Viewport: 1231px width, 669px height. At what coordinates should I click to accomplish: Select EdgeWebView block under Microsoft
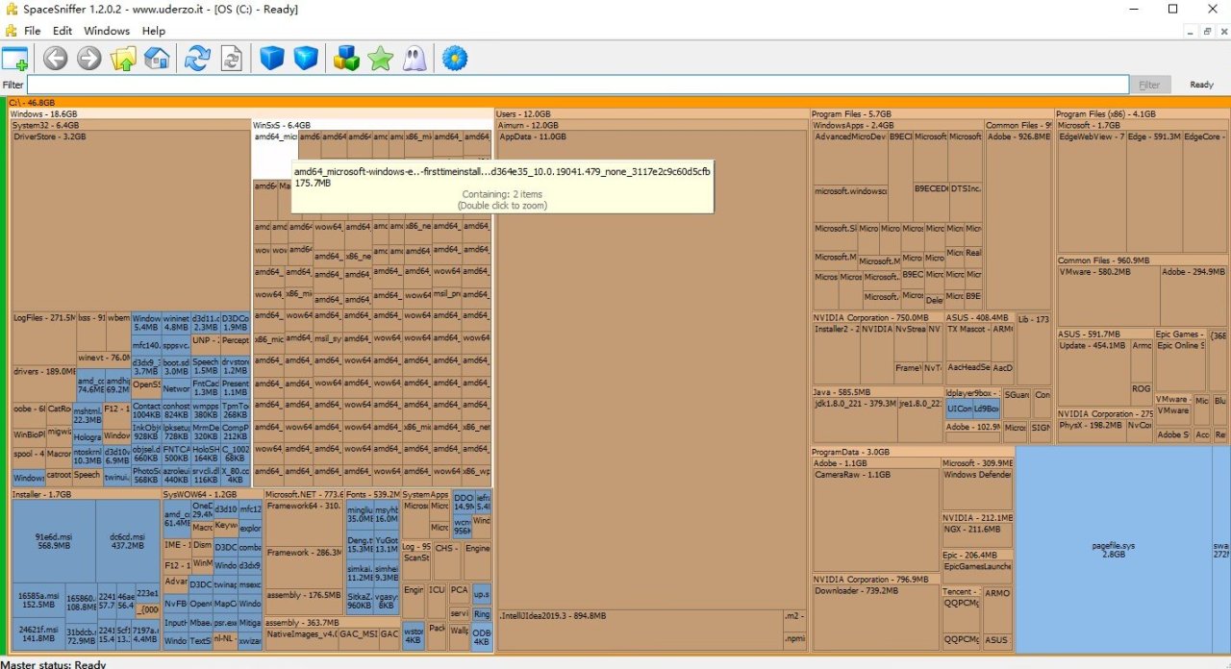(1091, 192)
